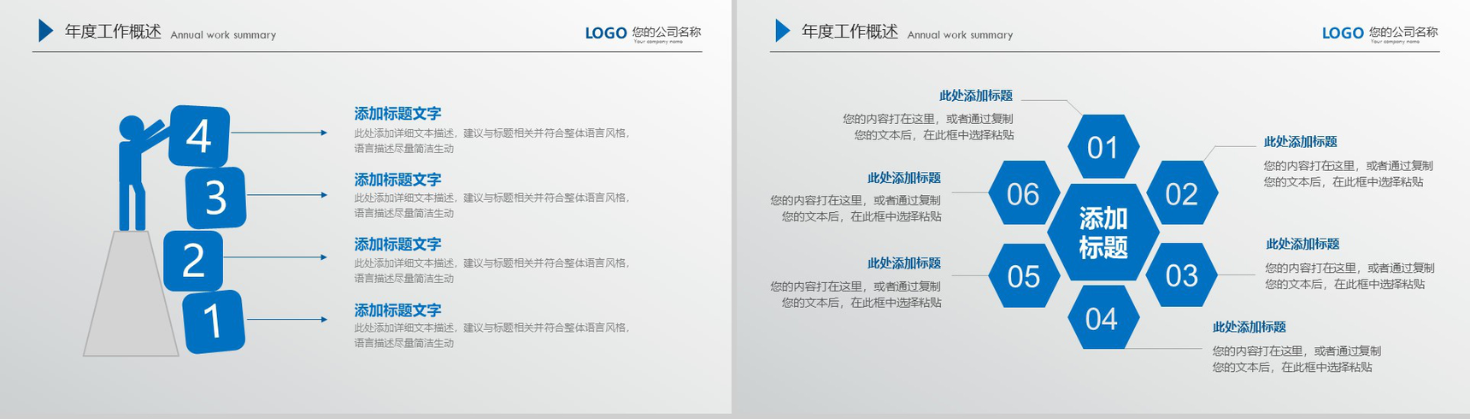The width and height of the screenshot is (1470, 419).
Task: Select the blue block numbered 3
Action: pyautogui.click(x=215, y=198)
